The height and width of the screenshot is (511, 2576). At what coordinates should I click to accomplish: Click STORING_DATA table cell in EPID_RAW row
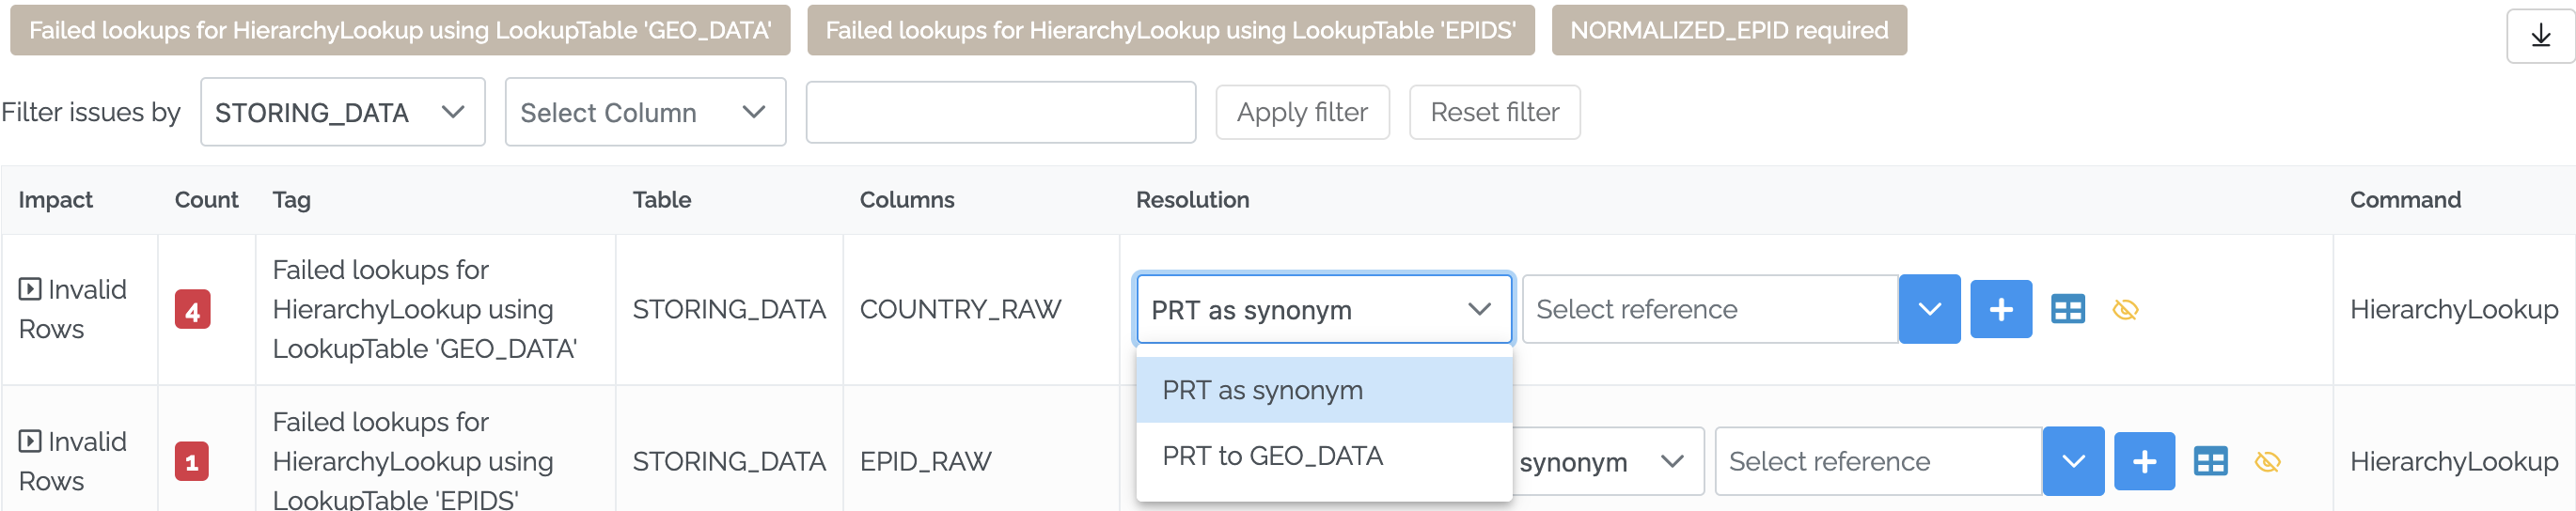pos(729,461)
